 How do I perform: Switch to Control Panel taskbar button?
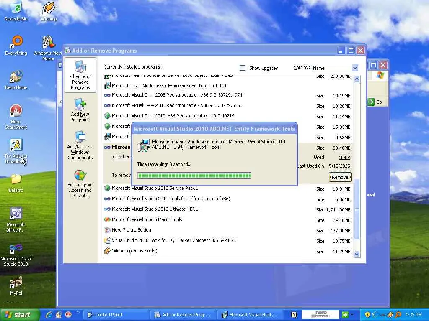pos(116,315)
